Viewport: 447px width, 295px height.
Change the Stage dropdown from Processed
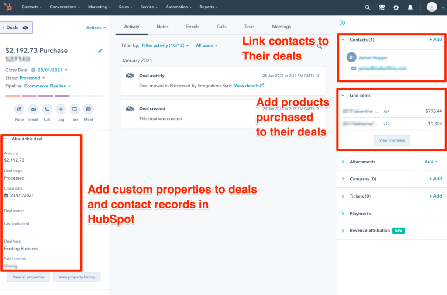pyautogui.click(x=32, y=78)
